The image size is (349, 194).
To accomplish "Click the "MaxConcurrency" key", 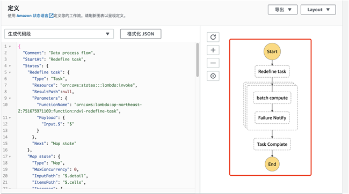I will [51, 169].
